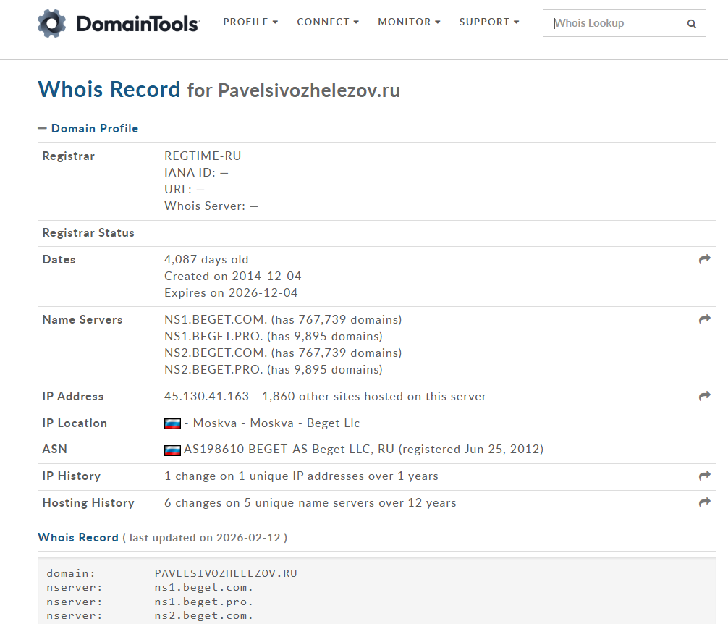The height and width of the screenshot is (624, 728).
Task: Click the IP address 45.130.41.163 text
Action: 206,397
